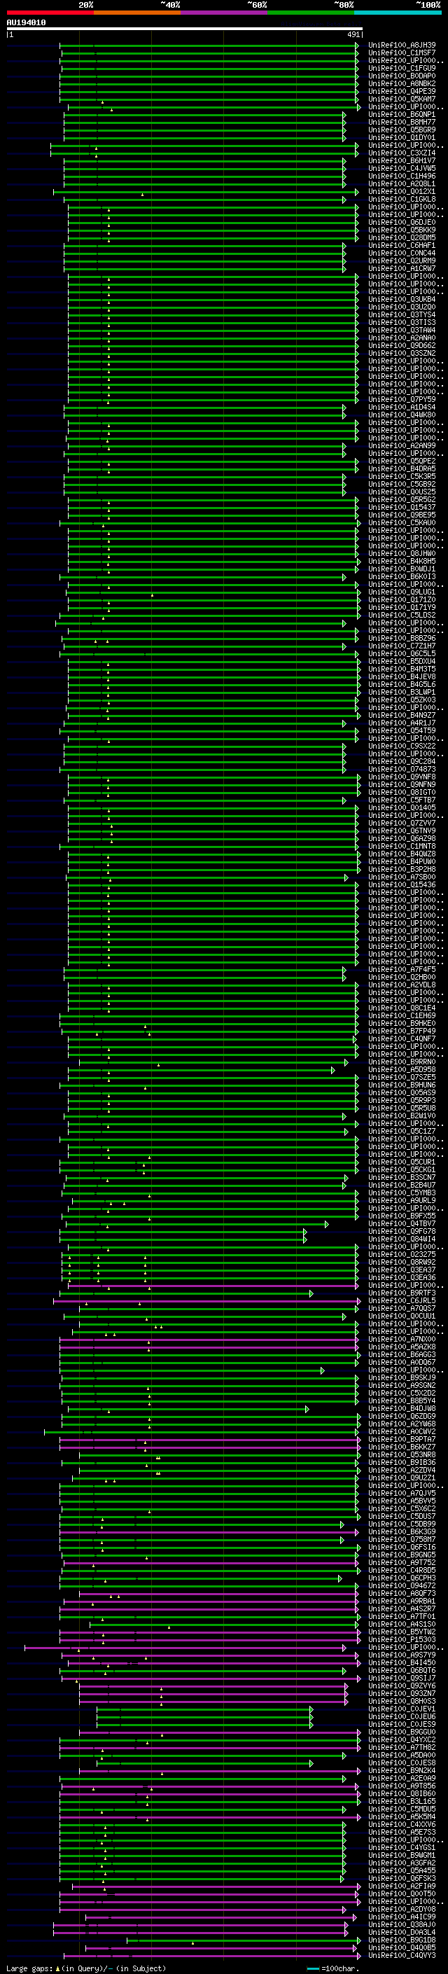Select the UniRef100_C4QVY3 label
Image resolution: width=448 pixels, height=1974 pixels.
pyautogui.click(x=402, y=1955)
